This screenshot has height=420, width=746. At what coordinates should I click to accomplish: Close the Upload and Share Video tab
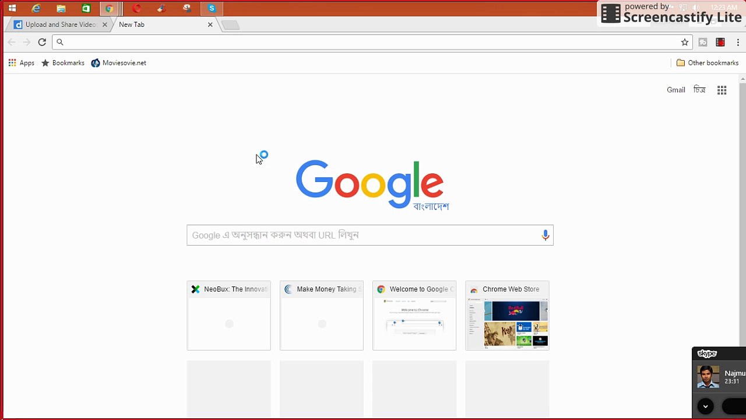point(105,24)
